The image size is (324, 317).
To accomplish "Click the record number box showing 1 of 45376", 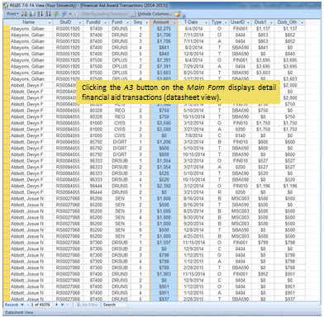I will 40,305.
